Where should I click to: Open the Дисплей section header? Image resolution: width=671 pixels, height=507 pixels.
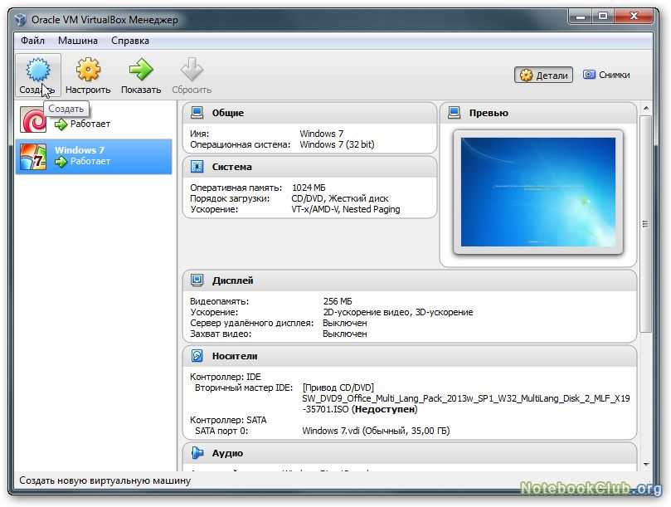point(410,281)
